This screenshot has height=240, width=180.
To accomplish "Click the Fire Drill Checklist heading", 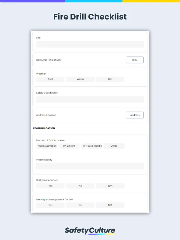I will (90, 17).
